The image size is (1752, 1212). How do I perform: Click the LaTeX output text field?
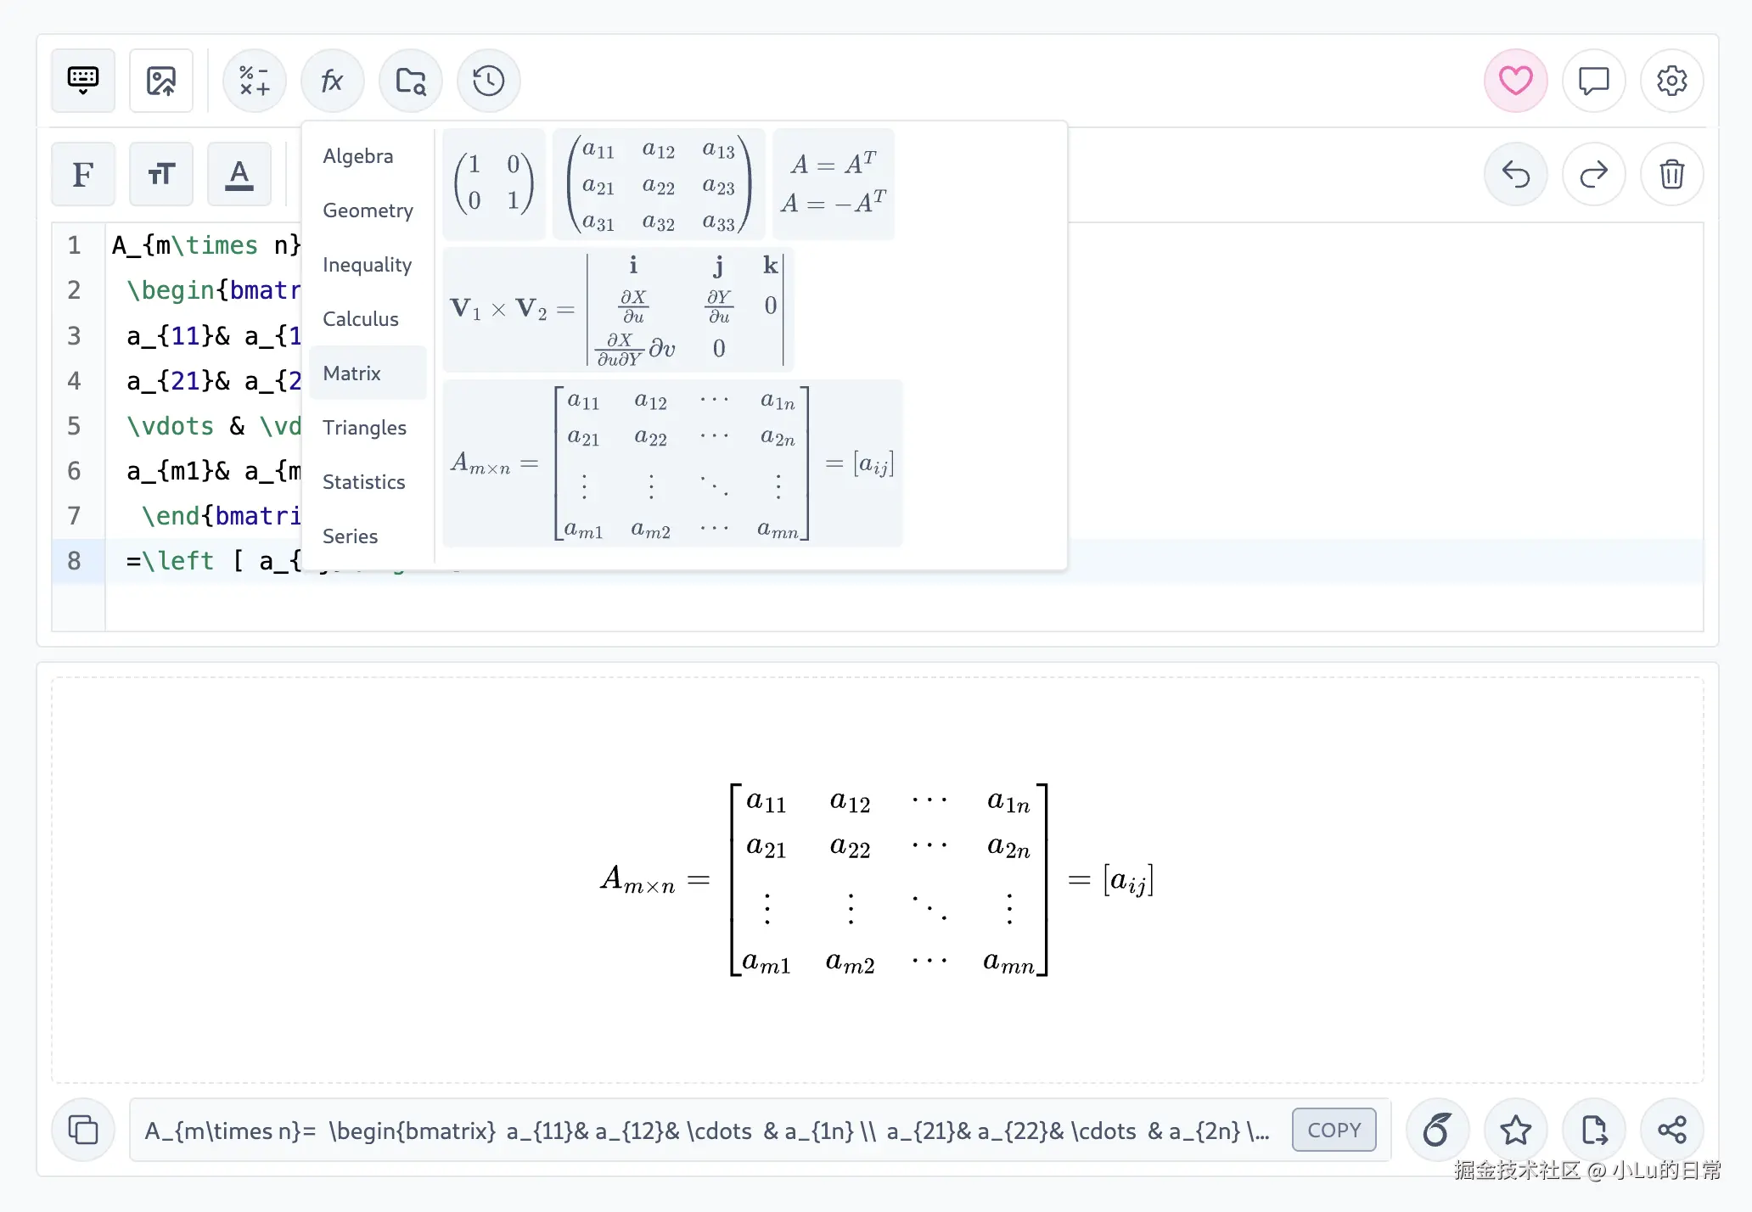pyautogui.click(x=709, y=1131)
